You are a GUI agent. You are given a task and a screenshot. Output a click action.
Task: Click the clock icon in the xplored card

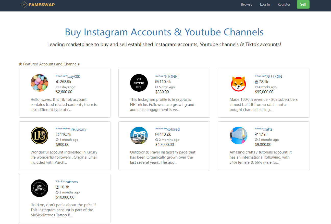pos(157,140)
